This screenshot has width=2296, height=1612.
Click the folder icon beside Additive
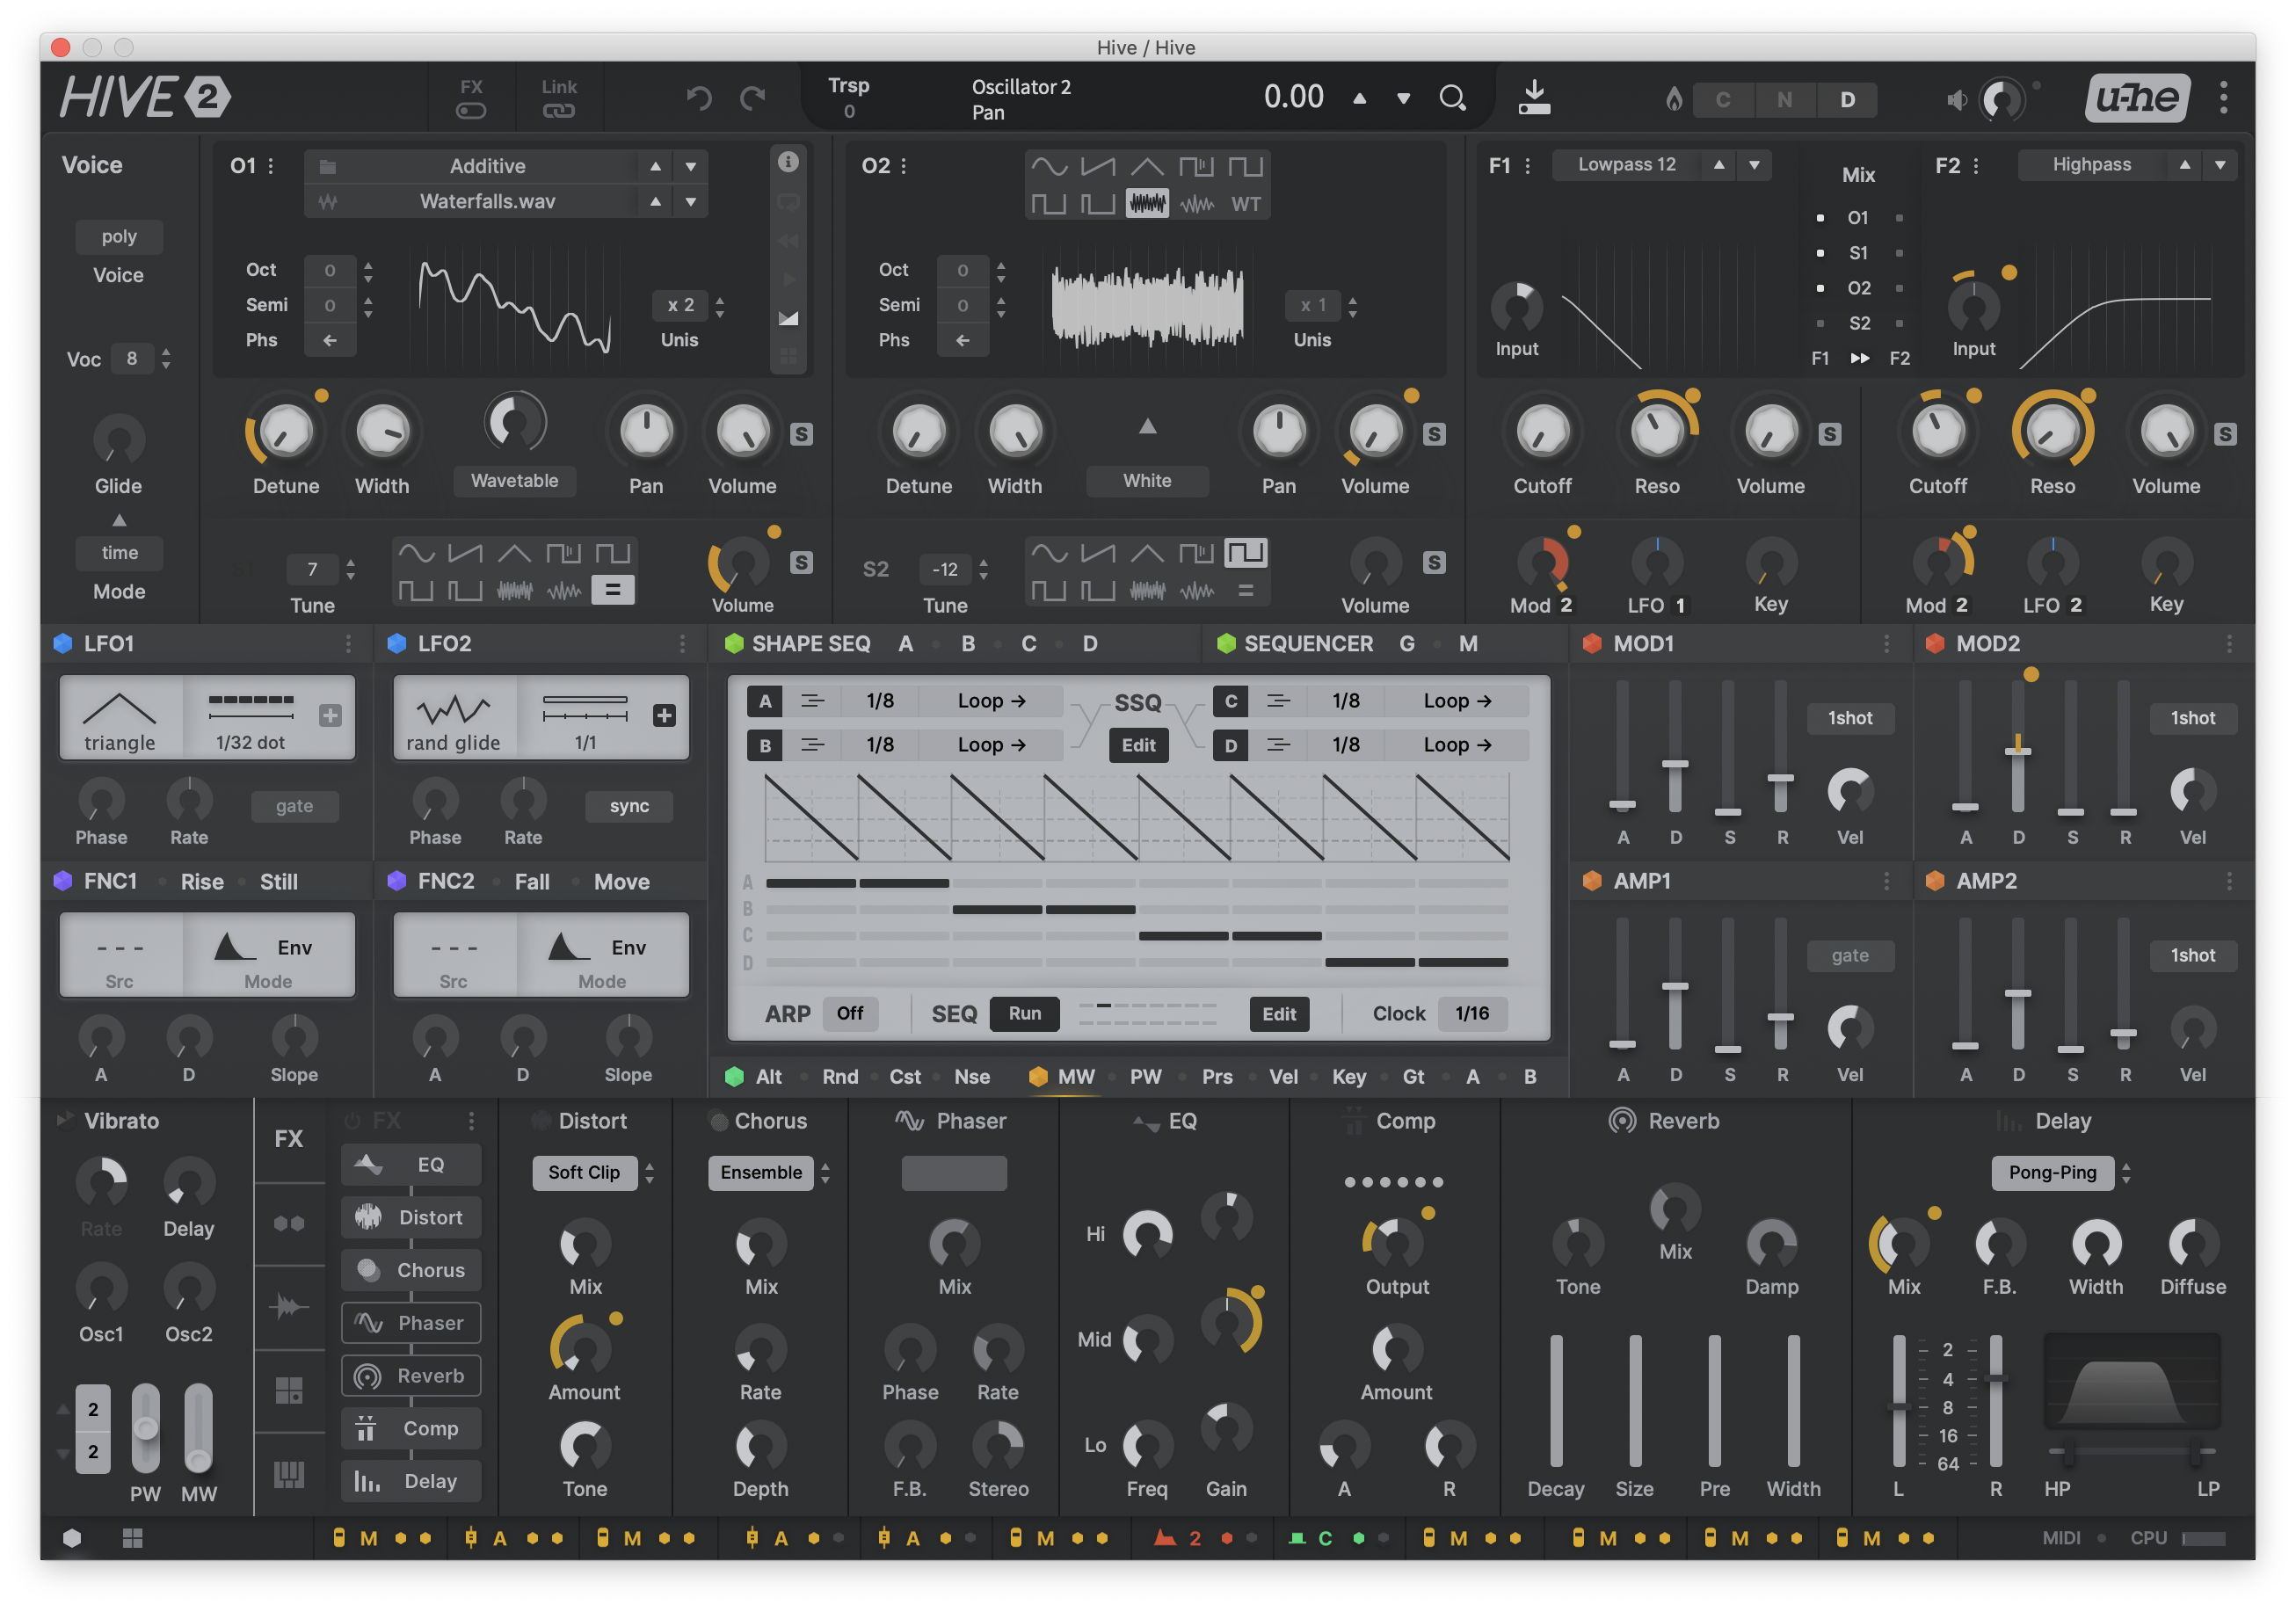tap(327, 166)
